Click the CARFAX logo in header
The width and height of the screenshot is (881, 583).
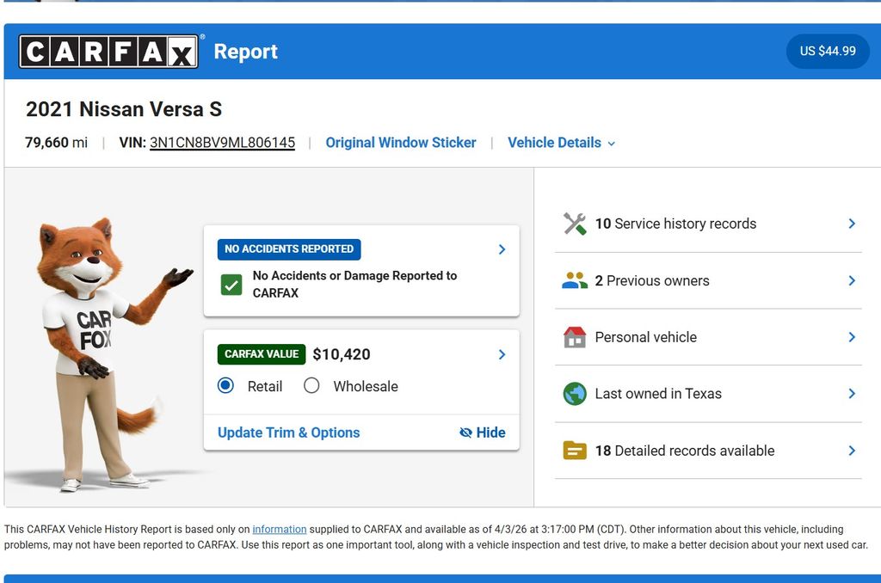click(108, 52)
